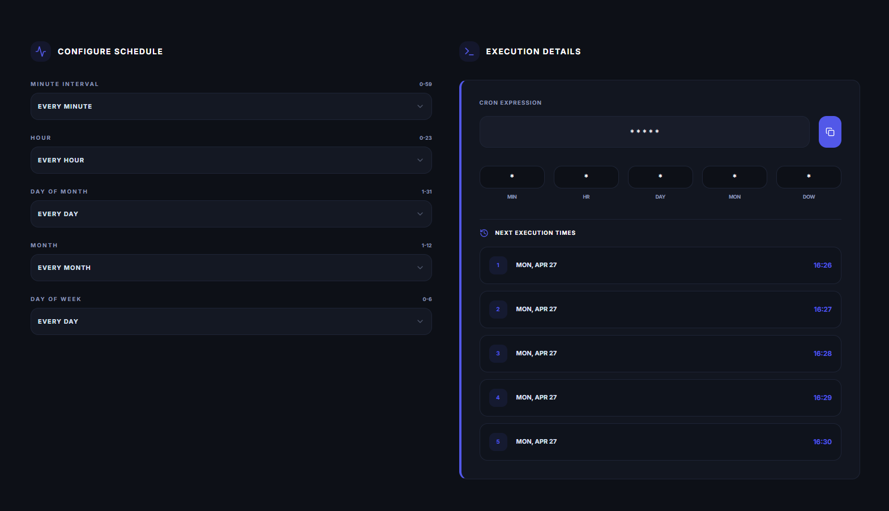Click the 1-31 range hint
This screenshot has height=511, width=889.
coord(426,192)
